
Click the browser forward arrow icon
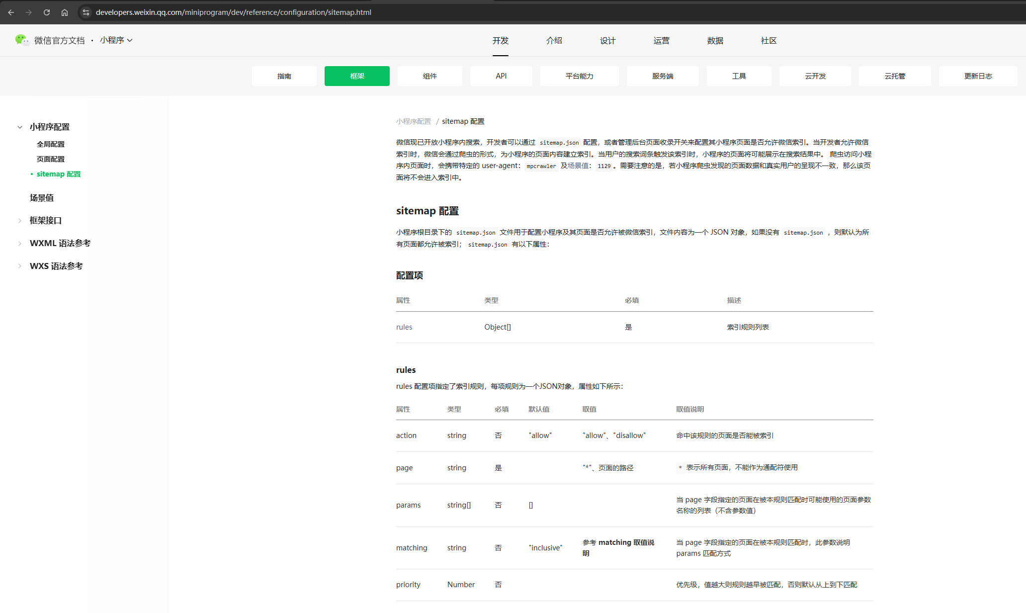[x=29, y=12]
